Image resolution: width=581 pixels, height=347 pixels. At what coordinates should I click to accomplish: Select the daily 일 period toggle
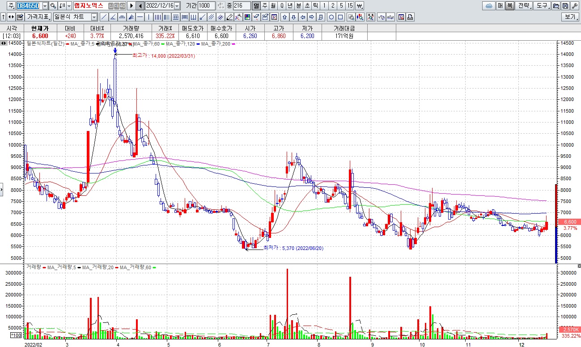click(x=256, y=6)
